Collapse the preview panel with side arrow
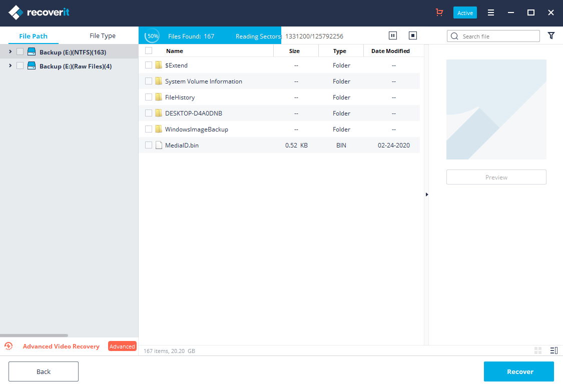The image size is (563, 384). (427, 194)
